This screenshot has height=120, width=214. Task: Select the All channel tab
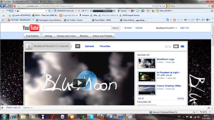pyautogui.click(x=78, y=46)
